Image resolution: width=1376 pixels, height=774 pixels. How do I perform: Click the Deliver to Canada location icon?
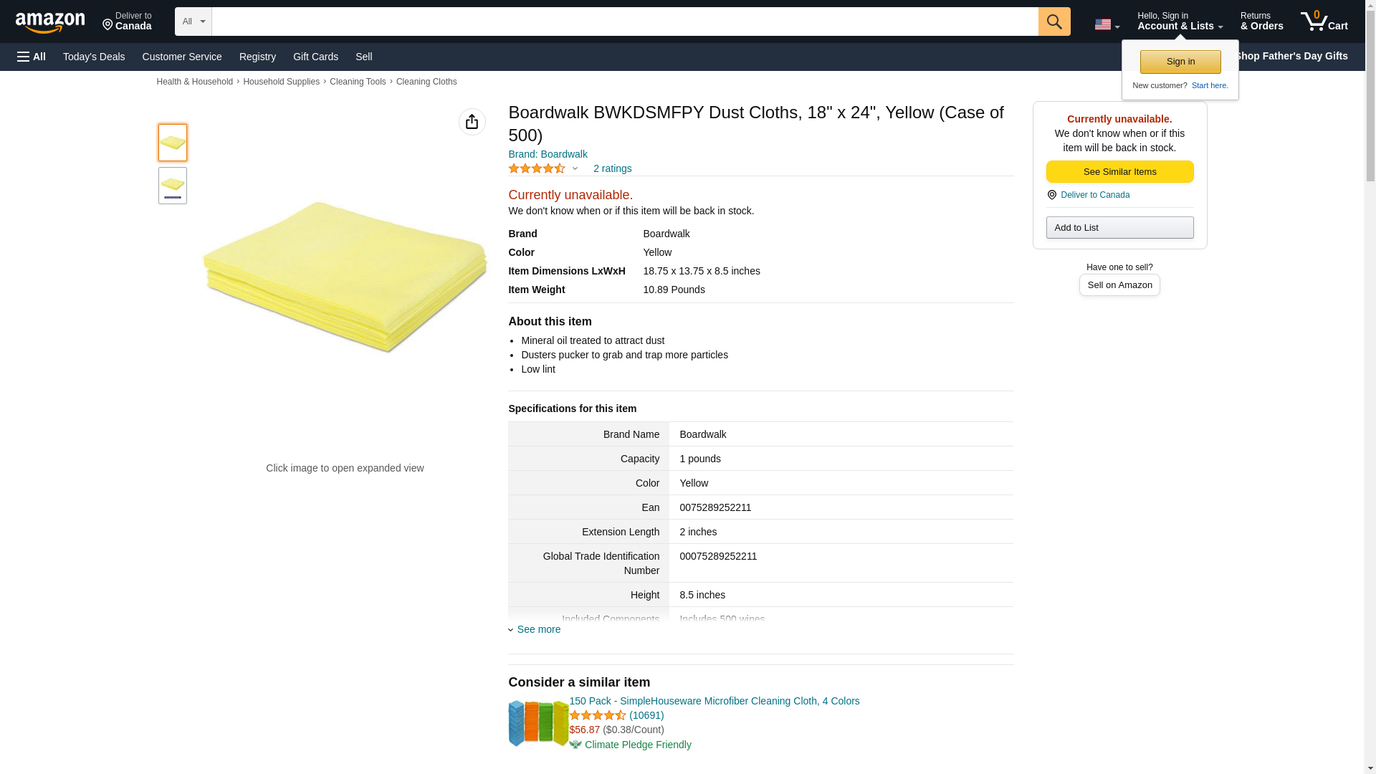pos(127,21)
